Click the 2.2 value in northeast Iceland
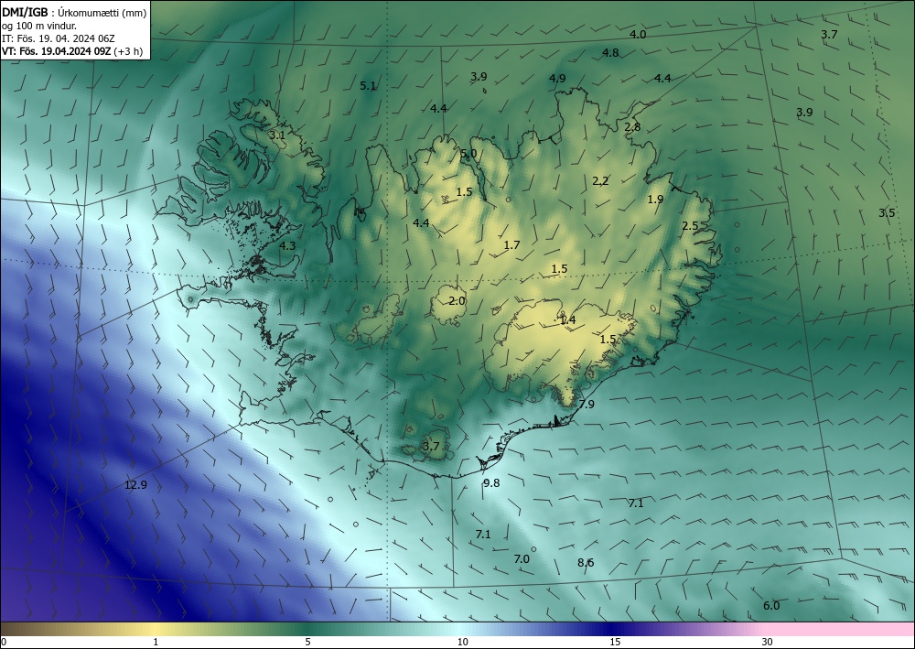Image resolution: width=915 pixels, height=649 pixels. [x=600, y=181]
